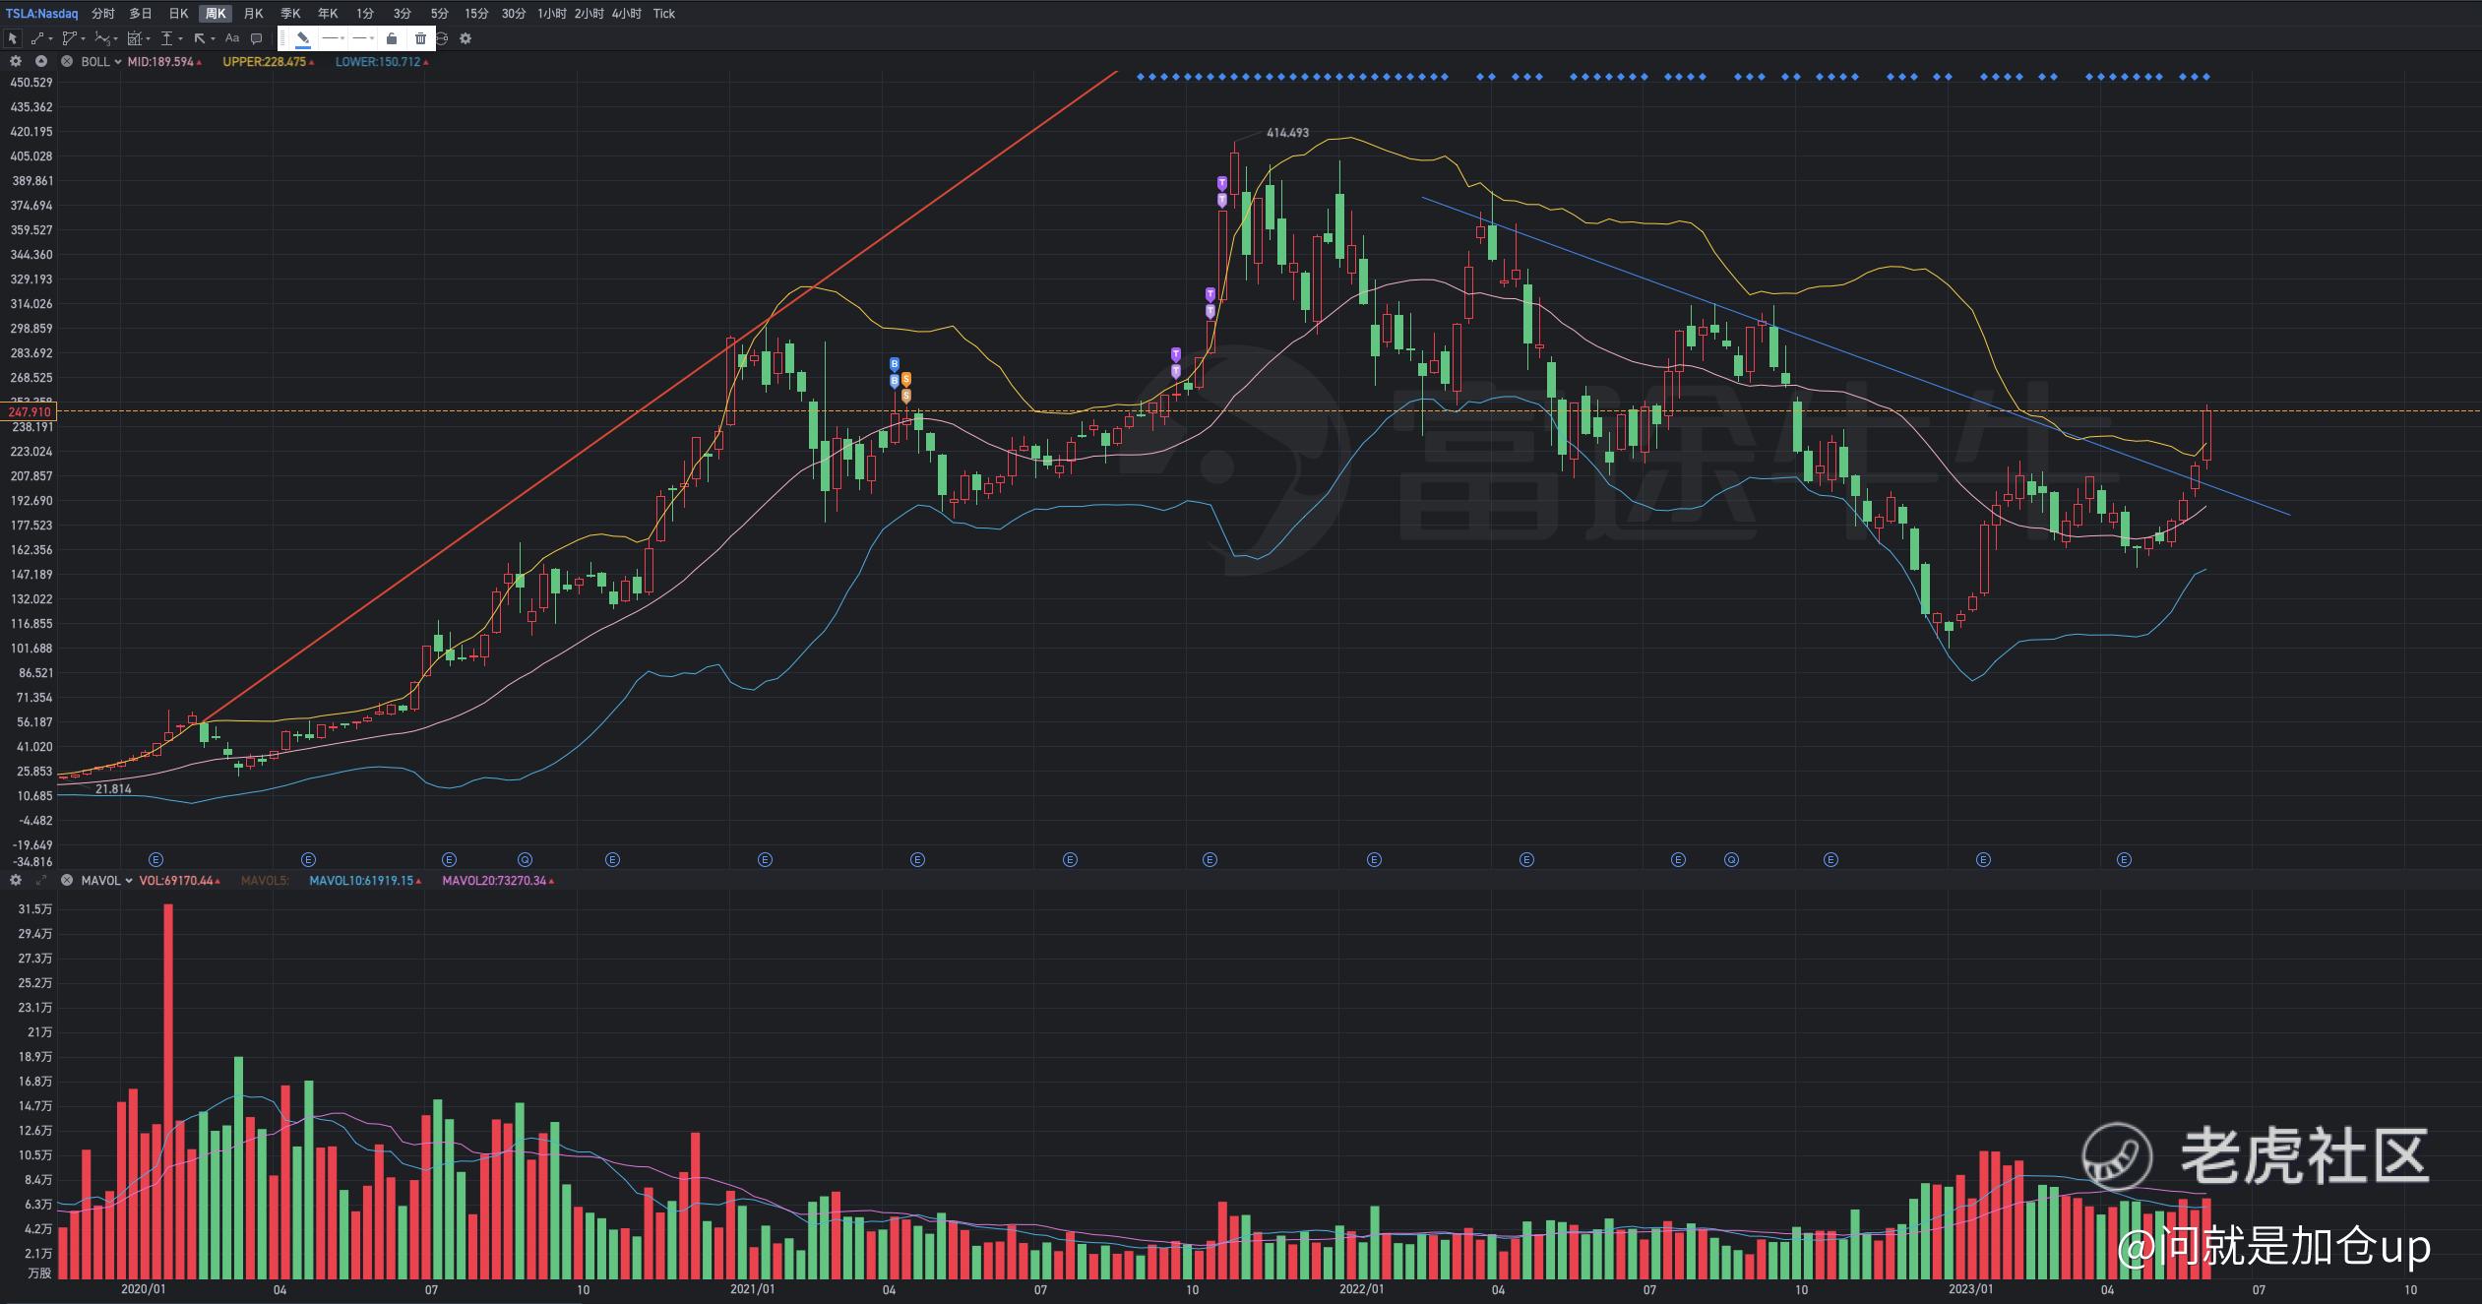The image size is (2482, 1304).
Task: Switch to 分时 intraday chart tab
Action: click(102, 14)
